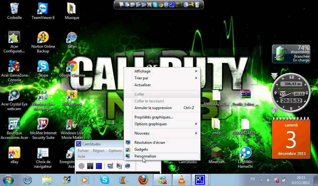Open Propriétés graphiques from context menu
Viewport: 318px width, 186px height.
(x=162, y=117)
